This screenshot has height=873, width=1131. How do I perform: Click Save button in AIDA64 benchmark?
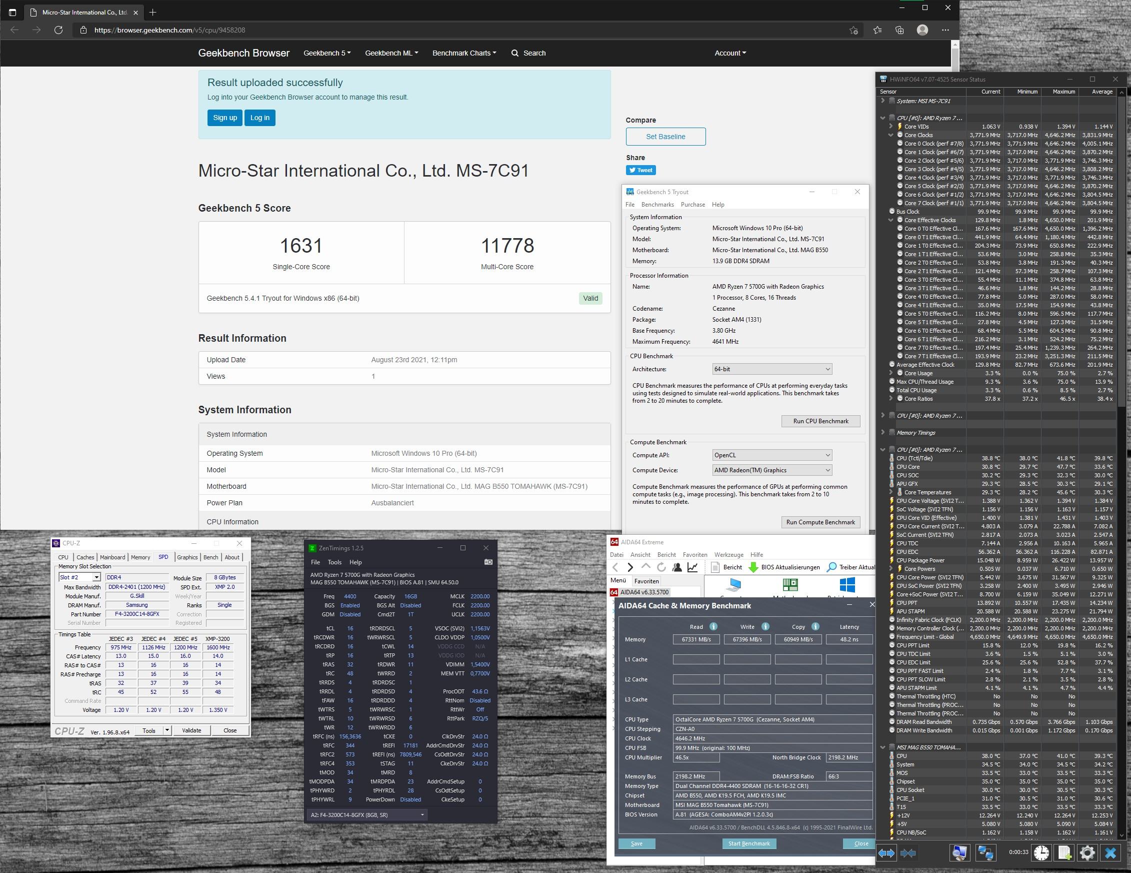tap(636, 843)
